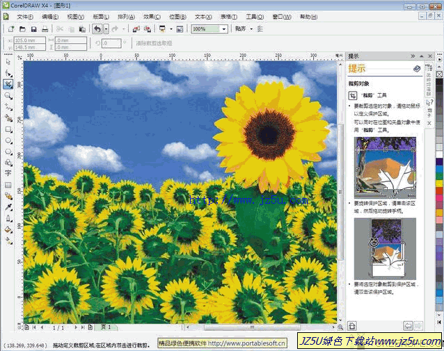Open the redo history dropdown arrow
Screen dimensions: 444x351
tap(123, 29)
